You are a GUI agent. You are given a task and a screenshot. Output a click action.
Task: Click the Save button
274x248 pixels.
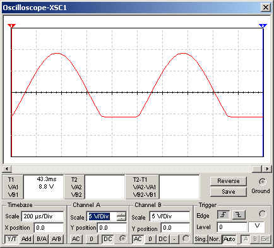[229, 192]
